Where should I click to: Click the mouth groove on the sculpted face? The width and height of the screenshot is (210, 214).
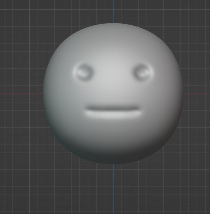(x=113, y=111)
